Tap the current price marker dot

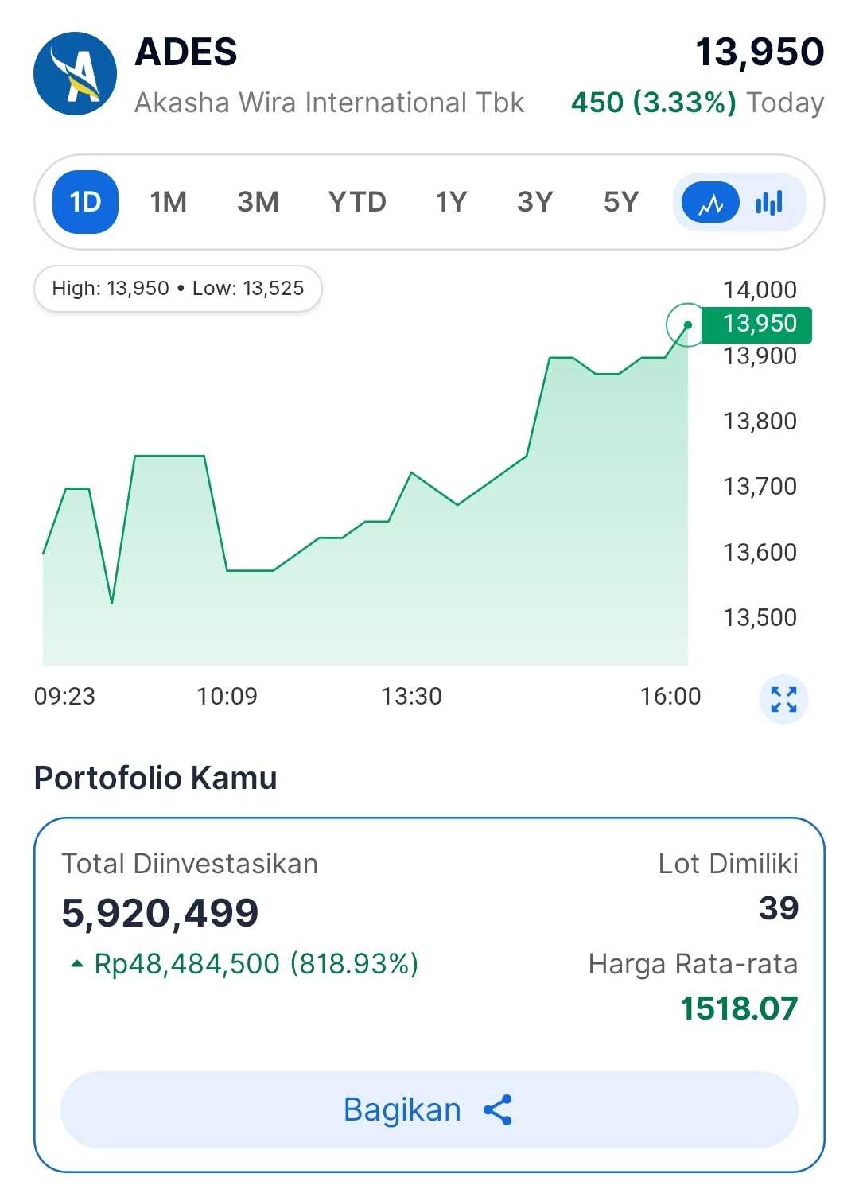(x=688, y=324)
